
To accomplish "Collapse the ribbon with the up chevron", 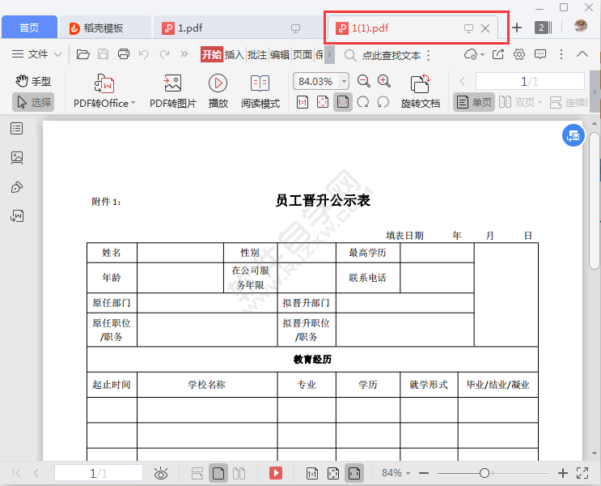I will point(582,54).
